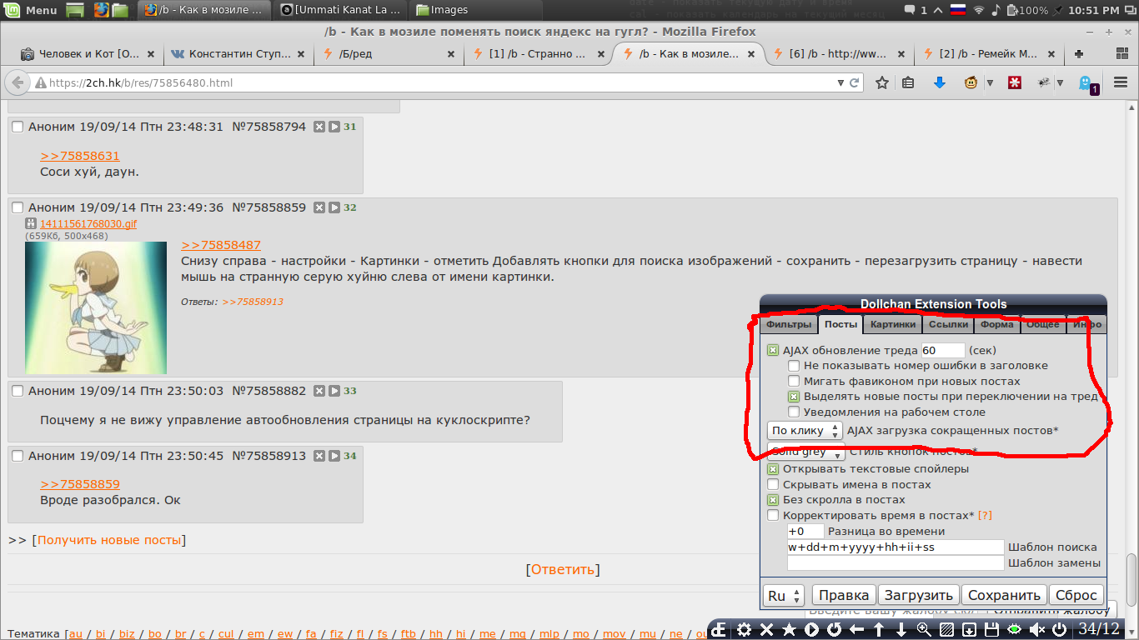Image resolution: width=1139 pixels, height=640 pixels.
Task: Enable Корректировать время в постах
Action: 773,516
